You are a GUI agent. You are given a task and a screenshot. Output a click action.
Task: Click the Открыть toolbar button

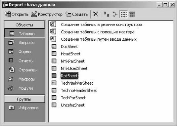pos(17,14)
